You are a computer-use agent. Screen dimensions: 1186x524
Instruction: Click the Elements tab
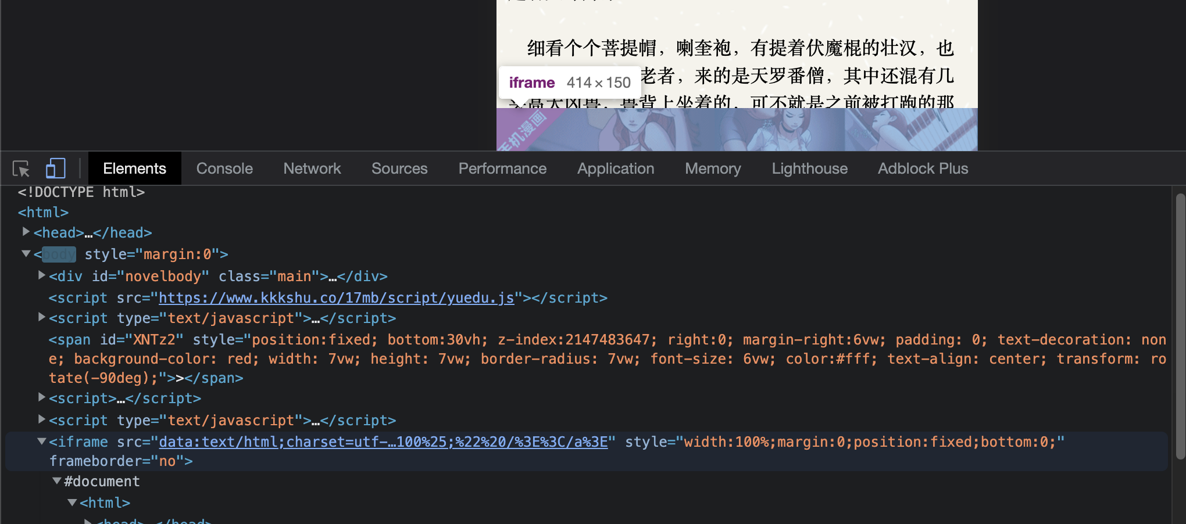pyautogui.click(x=134, y=168)
